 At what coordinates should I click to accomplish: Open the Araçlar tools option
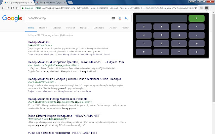pos(125,28)
